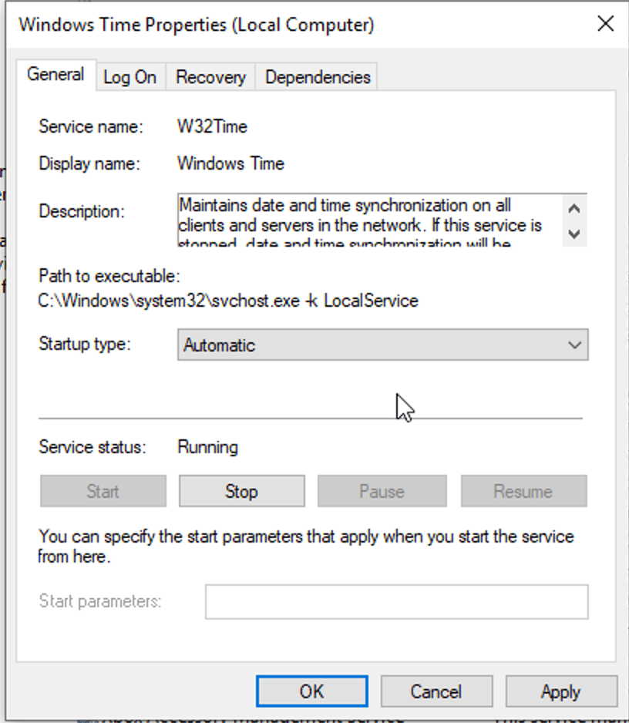The width and height of the screenshot is (629, 723).
Task: Stop the Windows Time service
Action: (241, 491)
